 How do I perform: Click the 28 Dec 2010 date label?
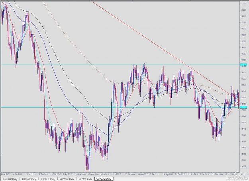pyautogui.click(x=218, y=174)
